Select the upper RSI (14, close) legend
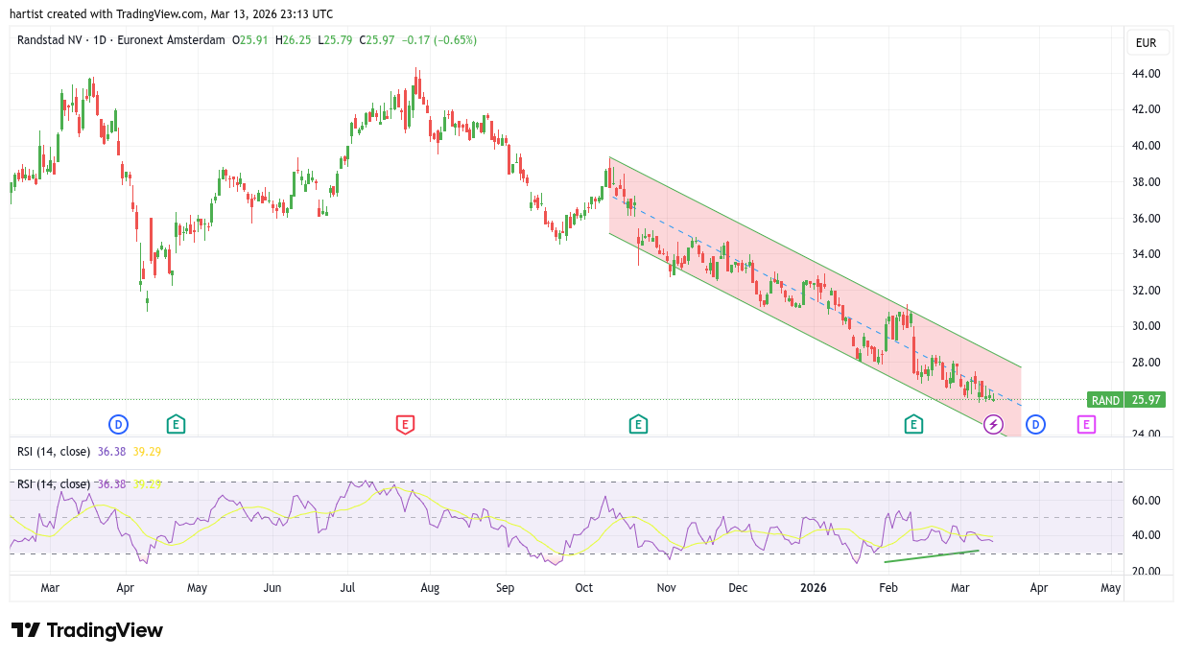The width and height of the screenshot is (1183, 659). click(x=54, y=451)
